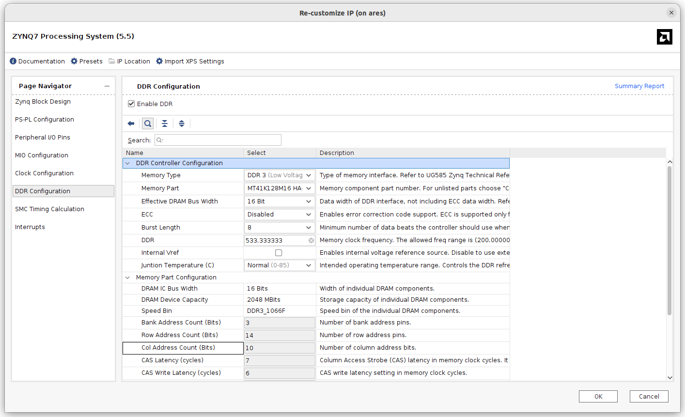Click the Select column header
685x417 pixels.
pos(280,153)
